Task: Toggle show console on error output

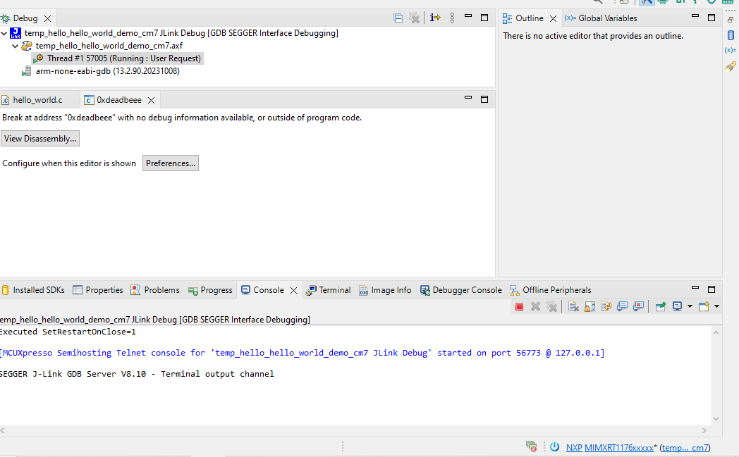Action: tap(639, 306)
